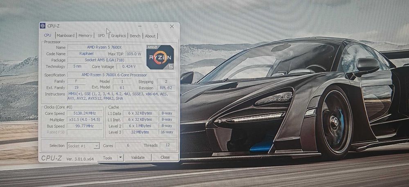The width and height of the screenshot is (409, 187).
Task: Click the Close button at bottom
Action: tap(165, 157)
